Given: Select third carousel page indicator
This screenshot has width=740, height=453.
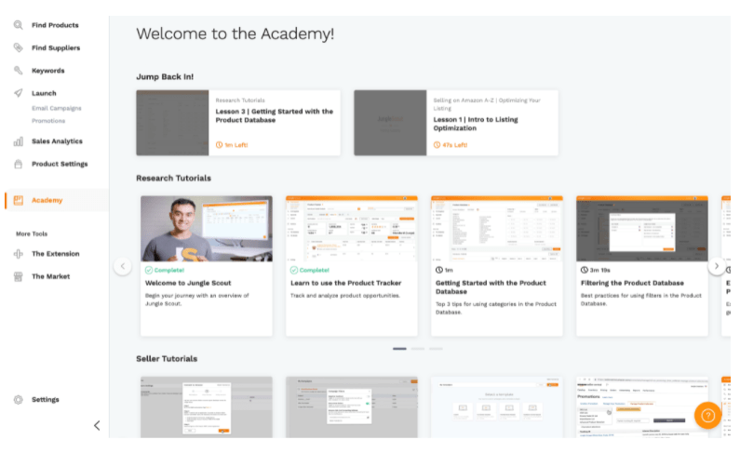Looking at the screenshot, I should point(436,349).
